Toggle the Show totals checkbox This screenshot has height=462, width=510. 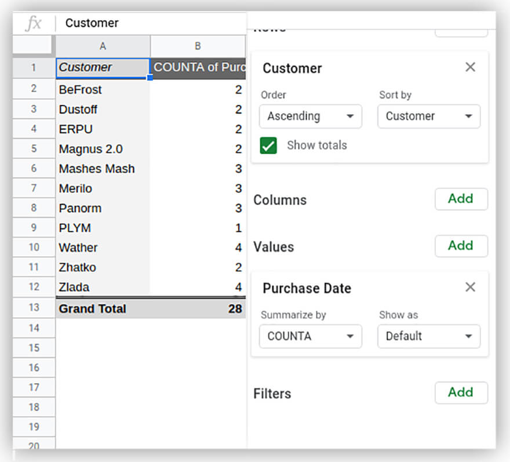point(268,145)
